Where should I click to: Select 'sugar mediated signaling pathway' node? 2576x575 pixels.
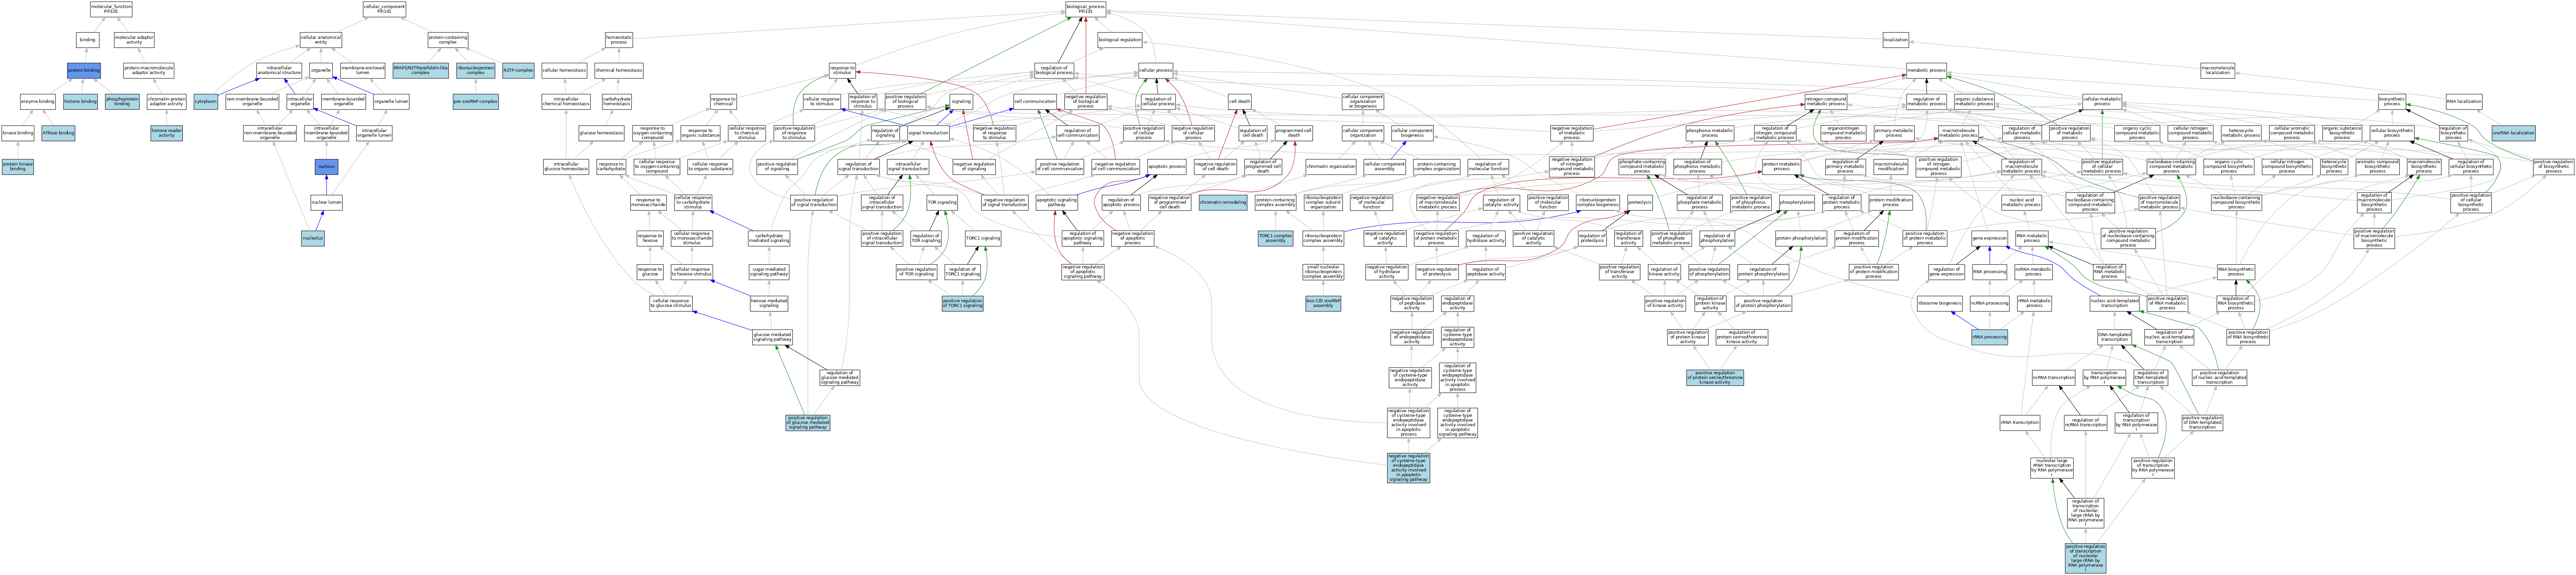click(x=769, y=271)
